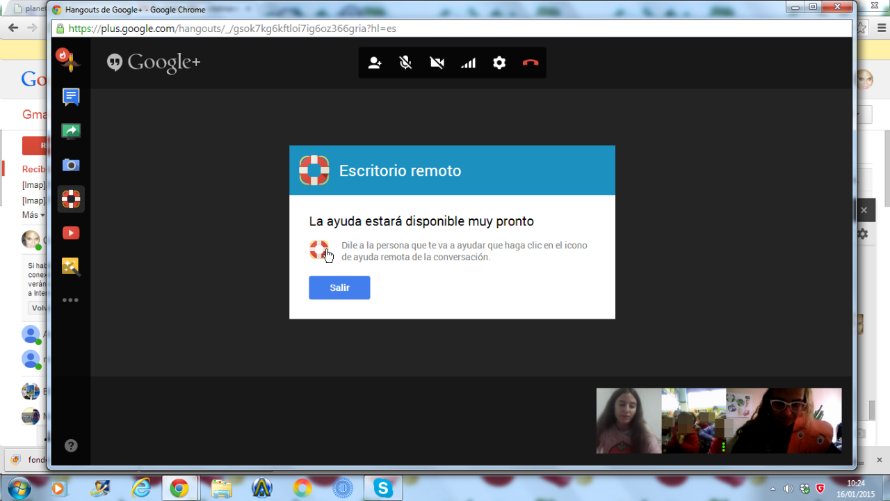890x501 pixels.
Task: Open the Capture camera app icon
Action: 71,165
